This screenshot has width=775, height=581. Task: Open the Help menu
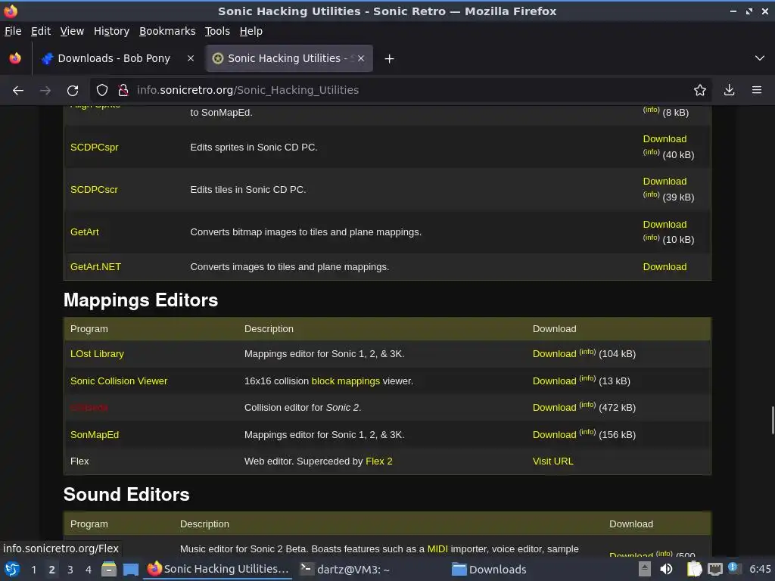pos(251,31)
